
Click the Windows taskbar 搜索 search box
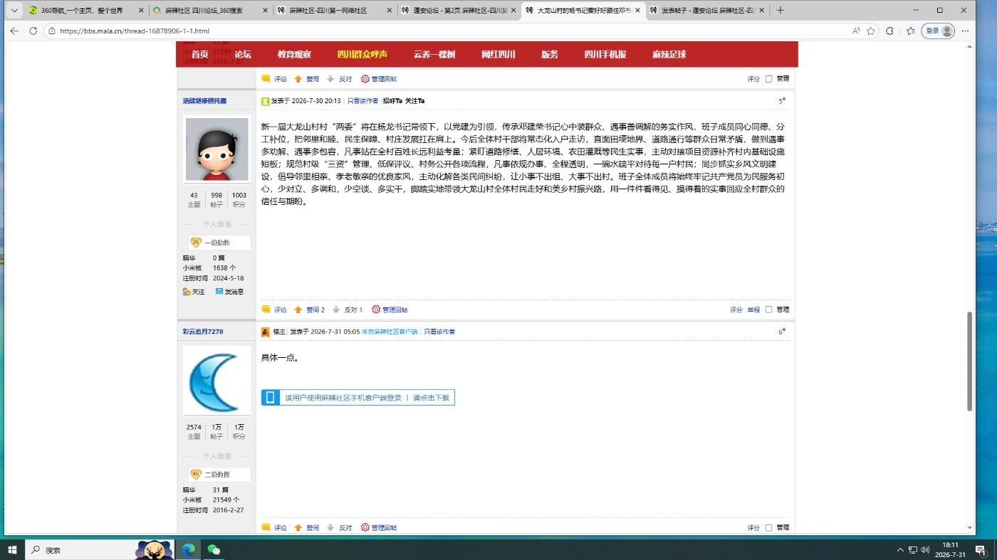[100, 550]
